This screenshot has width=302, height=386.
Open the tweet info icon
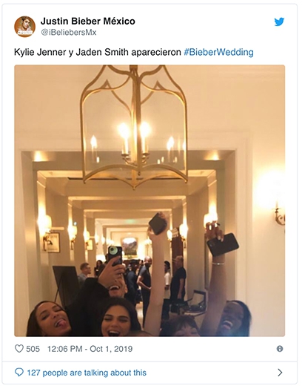point(280,349)
